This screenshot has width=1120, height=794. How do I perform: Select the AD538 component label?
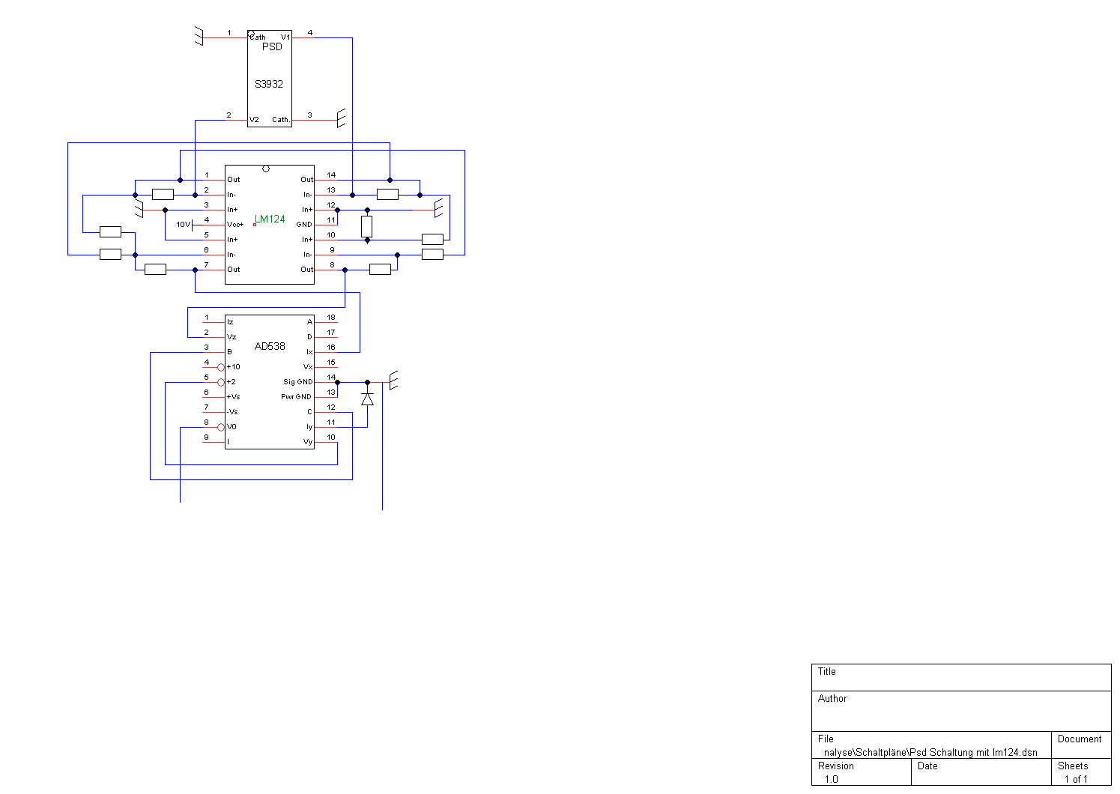click(x=270, y=346)
